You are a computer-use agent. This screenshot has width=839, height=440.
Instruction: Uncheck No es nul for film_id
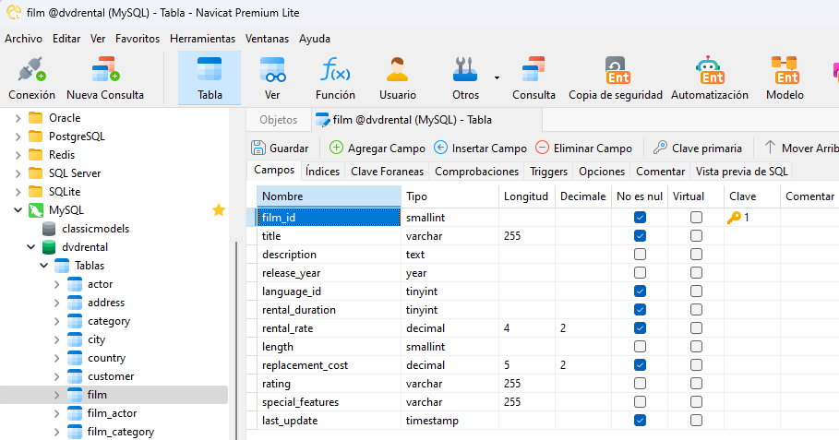pyautogui.click(x=640, y=218)
